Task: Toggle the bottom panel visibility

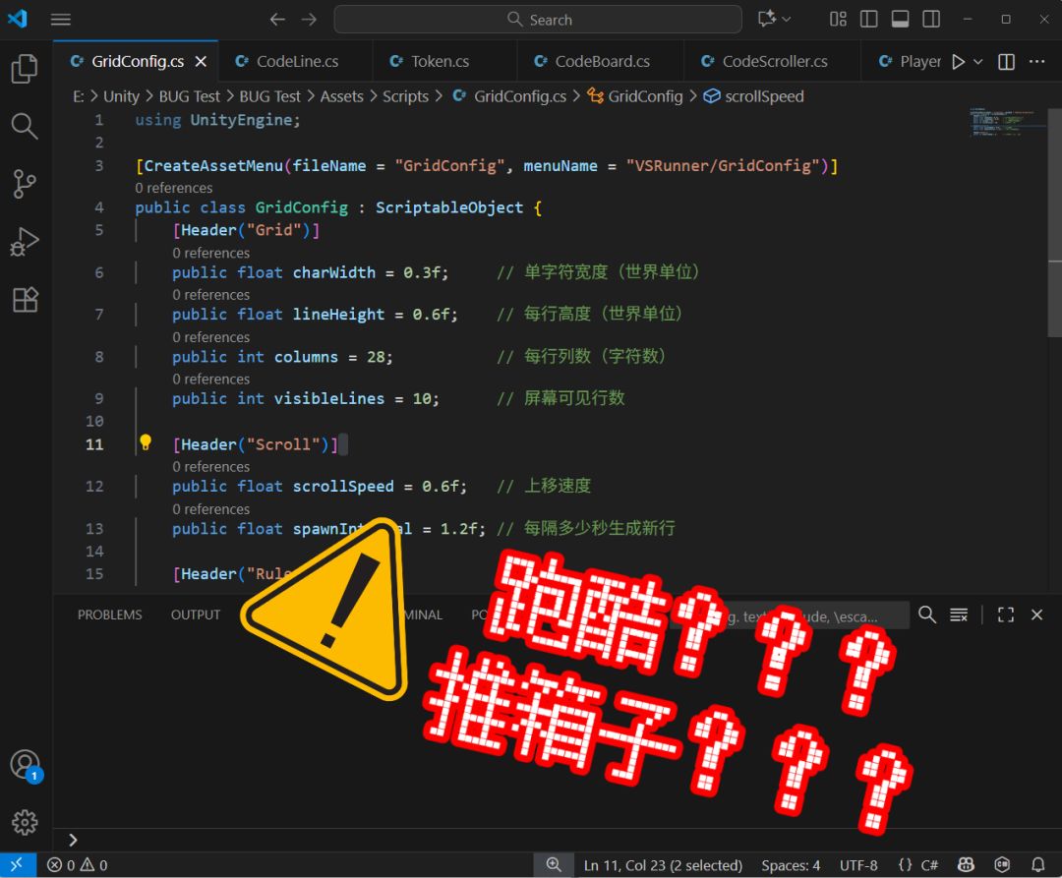Action: coord(900,20)
